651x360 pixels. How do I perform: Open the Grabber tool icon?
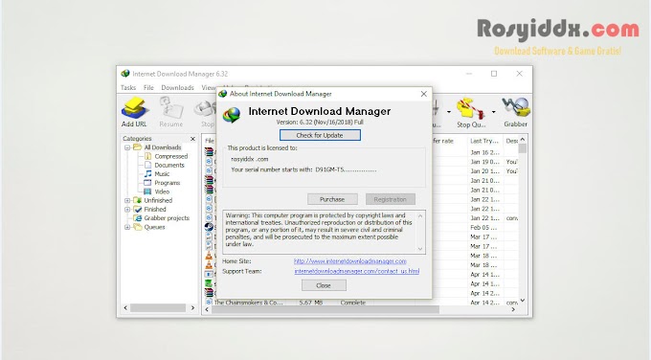(515, 112)
